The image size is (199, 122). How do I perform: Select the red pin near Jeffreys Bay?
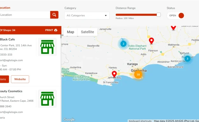pyautogui.click(x=114, y=74)
